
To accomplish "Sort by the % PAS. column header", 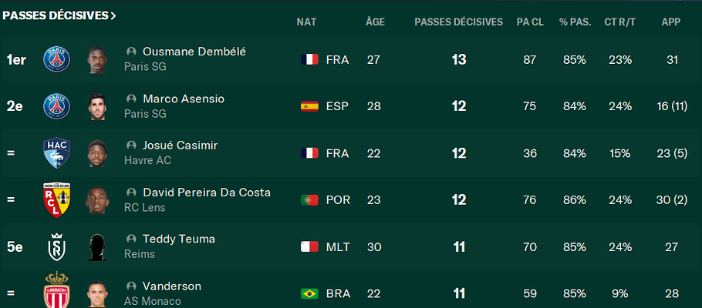I will [x=575, y=22].
